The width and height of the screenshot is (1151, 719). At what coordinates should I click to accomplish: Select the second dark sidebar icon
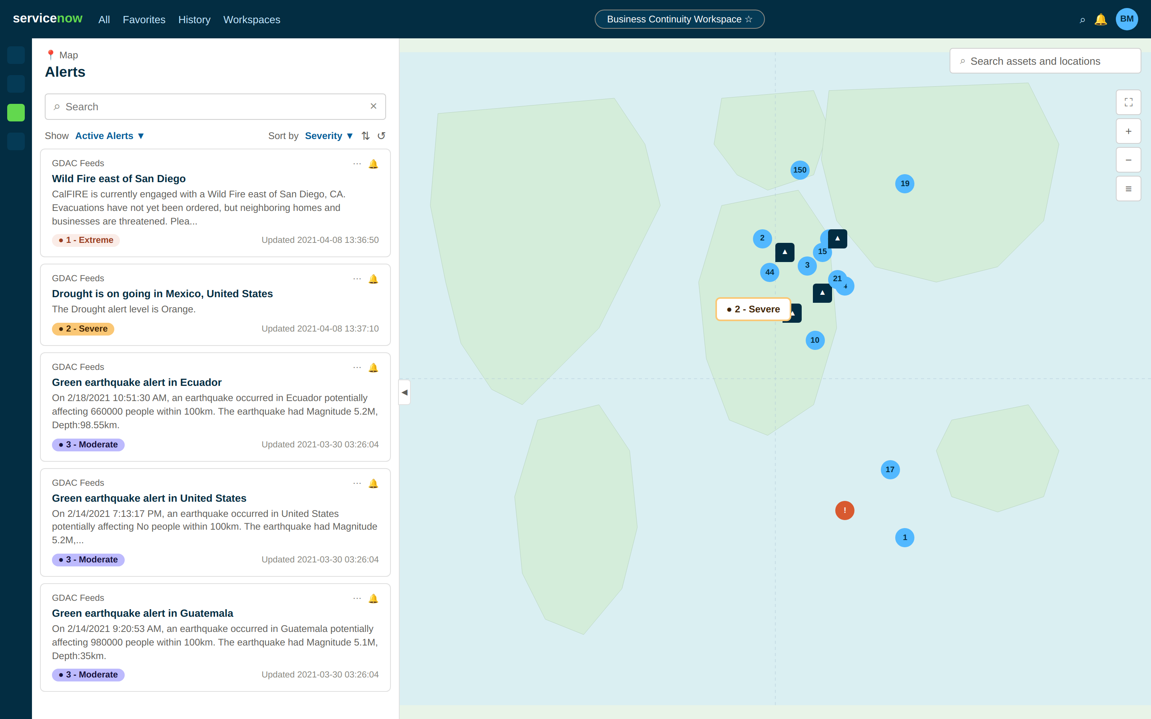pyautogui.click(x=16, y=84)
